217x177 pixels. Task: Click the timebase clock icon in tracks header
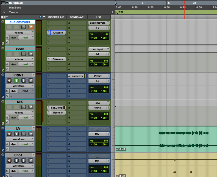tap(40, 17)
